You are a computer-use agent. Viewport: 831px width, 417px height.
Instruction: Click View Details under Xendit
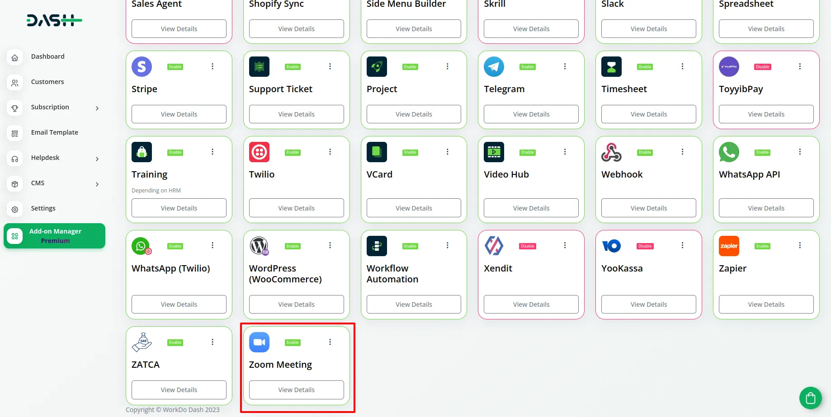pyautogui.click(x=531, y=305)
